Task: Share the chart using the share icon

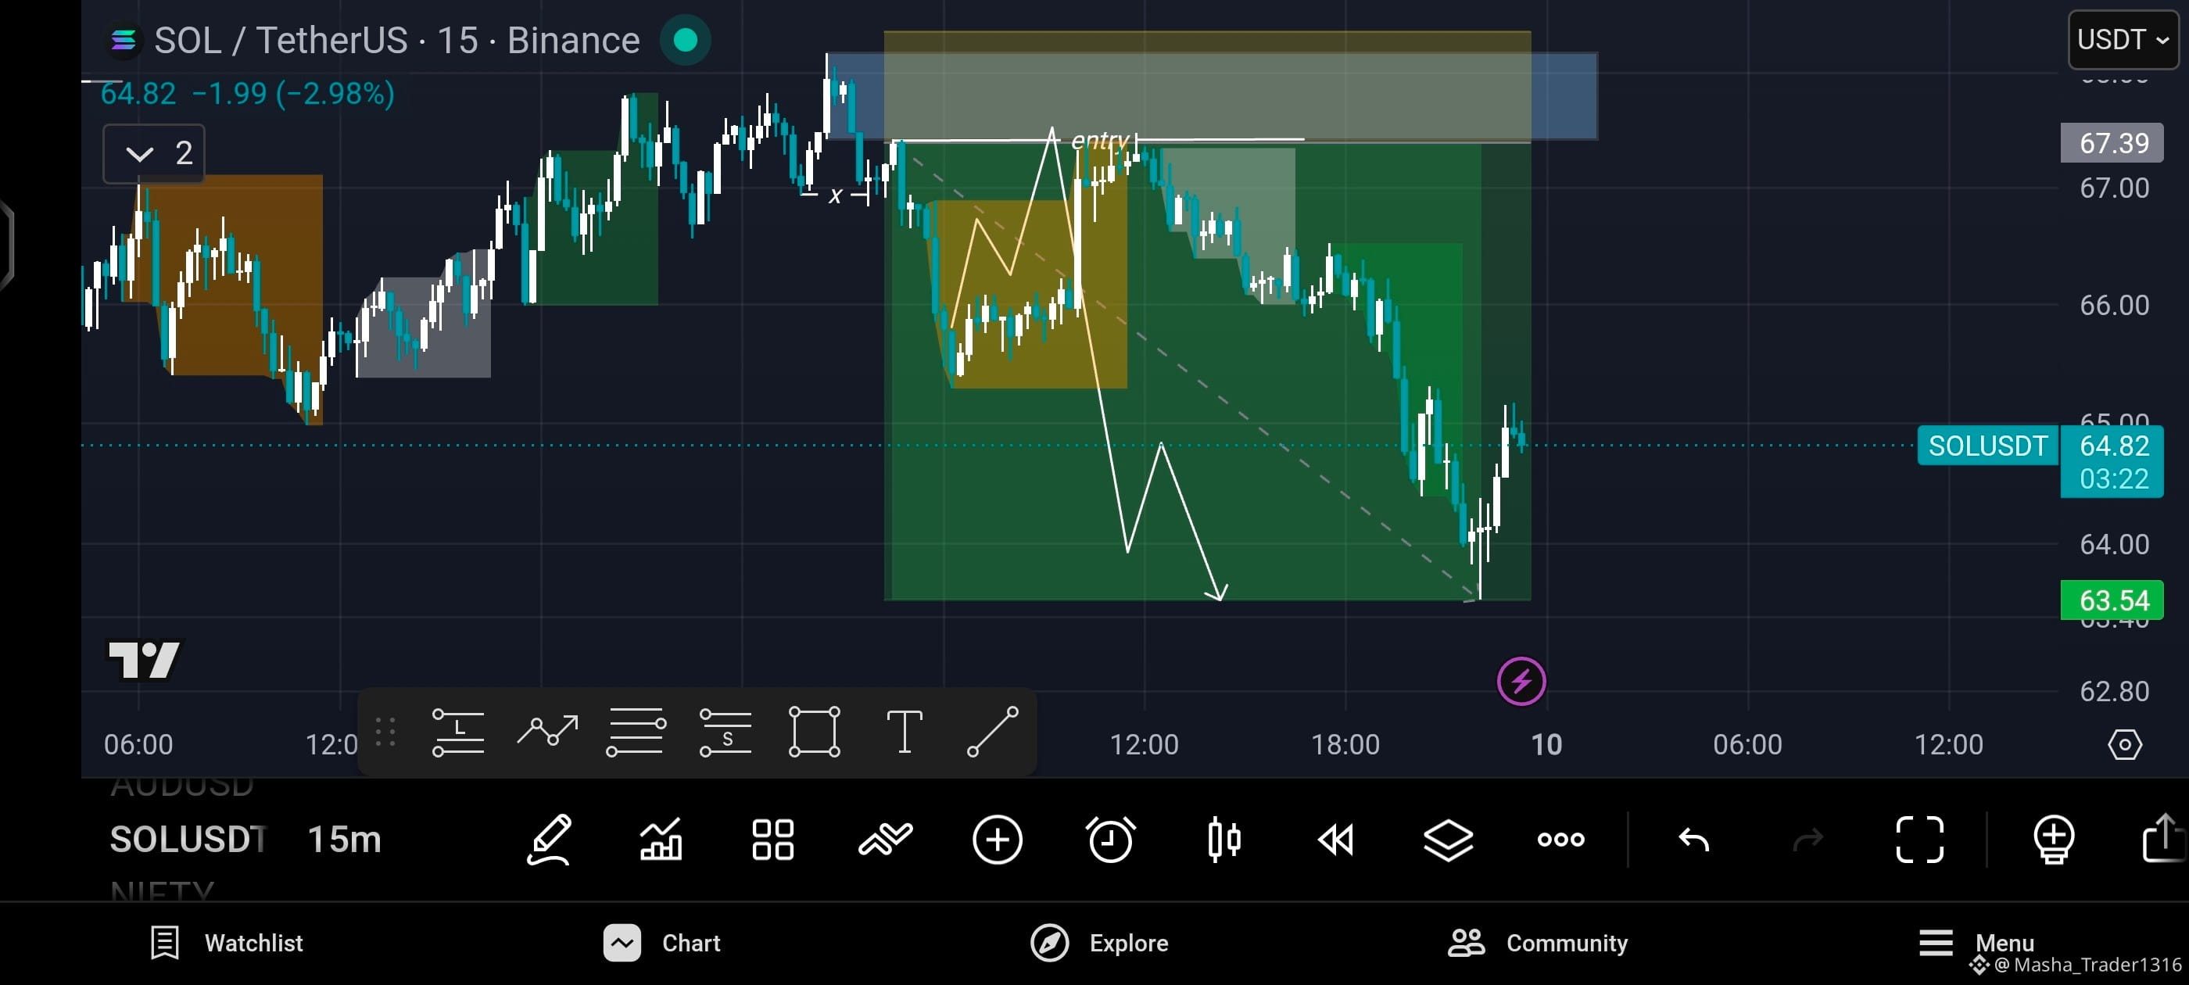Action: coord(2163,838)
